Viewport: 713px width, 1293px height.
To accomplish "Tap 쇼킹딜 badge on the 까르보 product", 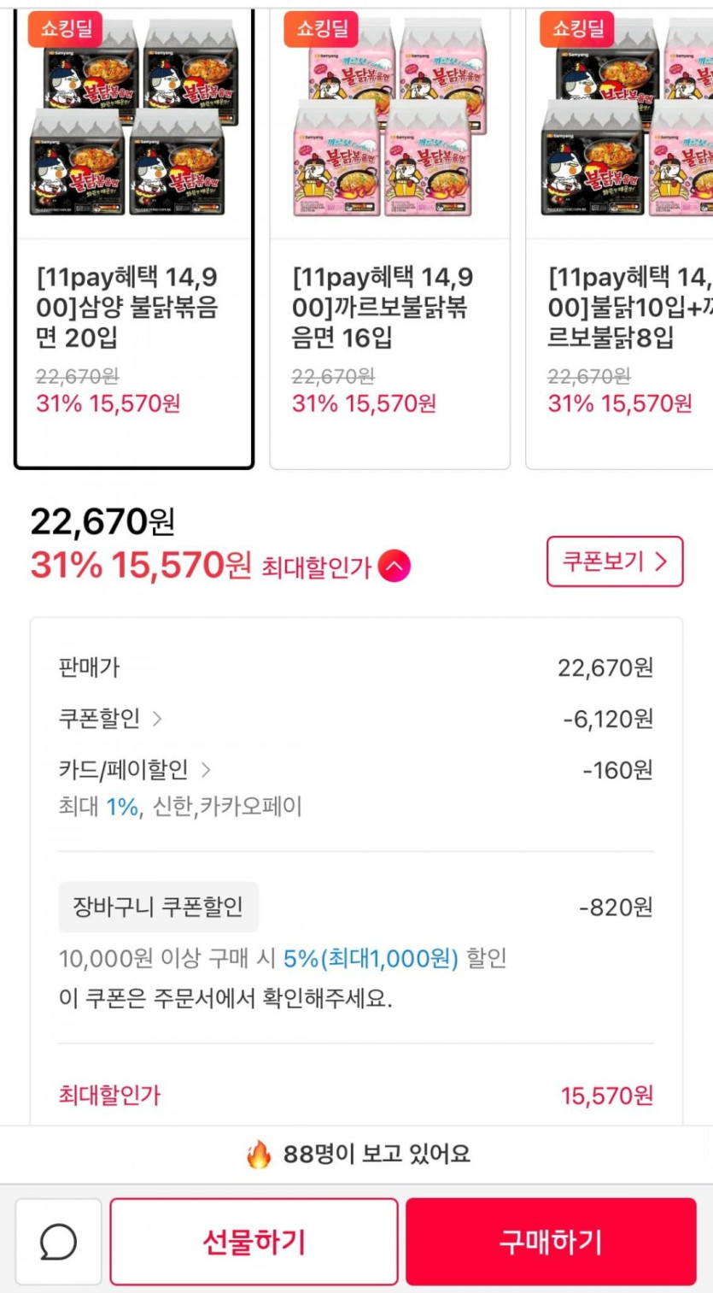I will [x=322, y=30].
